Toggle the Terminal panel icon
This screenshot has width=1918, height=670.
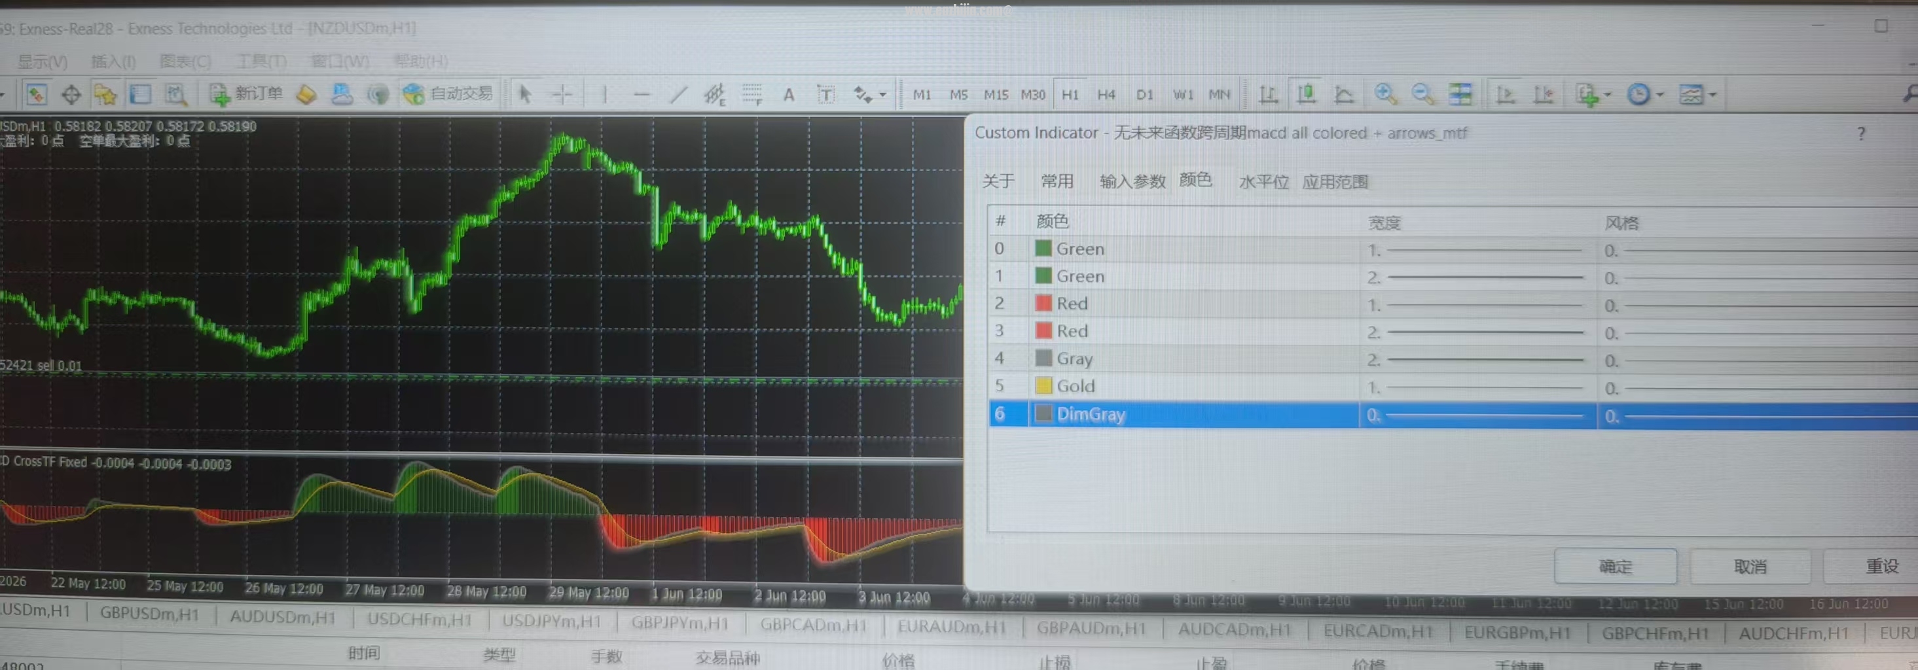pyautogui.click(x=140, y=94)
